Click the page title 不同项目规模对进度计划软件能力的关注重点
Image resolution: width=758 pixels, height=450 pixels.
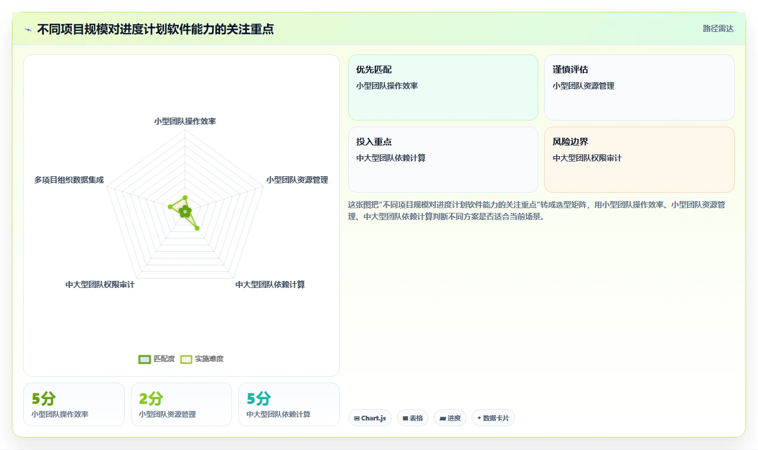(155, 29)
